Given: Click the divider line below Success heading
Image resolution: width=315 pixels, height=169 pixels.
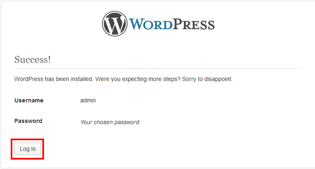Looking at the screenshot, I should point(158,68).
